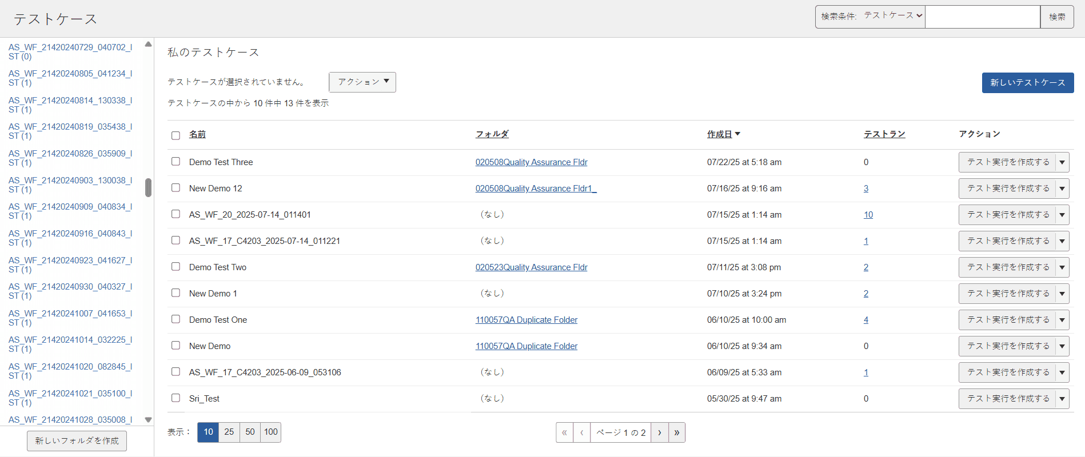Click the search text input field
The height and width of the screenshot is (457, 1085).
point(982,17)
